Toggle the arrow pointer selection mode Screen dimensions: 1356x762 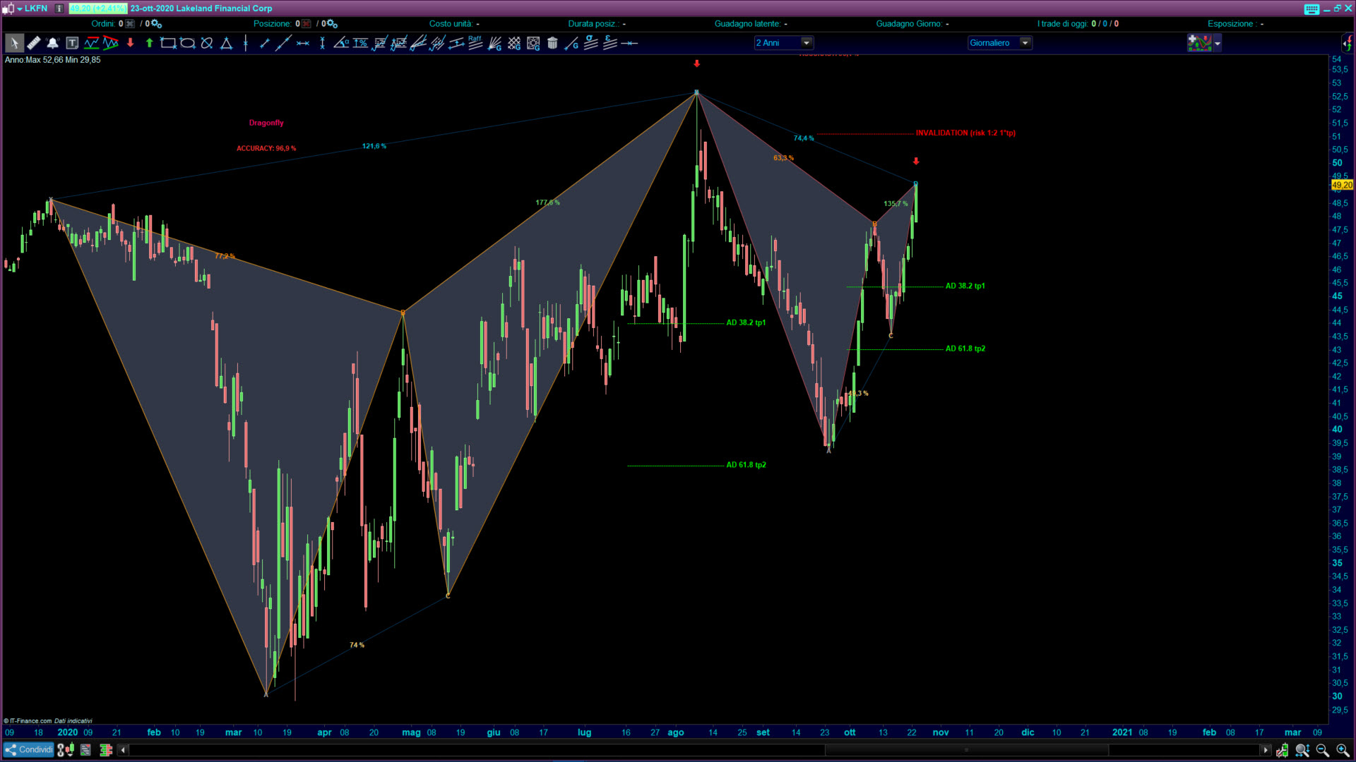(x=13, y=43)
